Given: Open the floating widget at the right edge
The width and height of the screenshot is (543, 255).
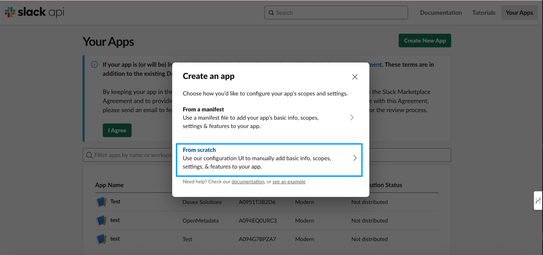Looking at the screenshot, I should pos(538,201).
